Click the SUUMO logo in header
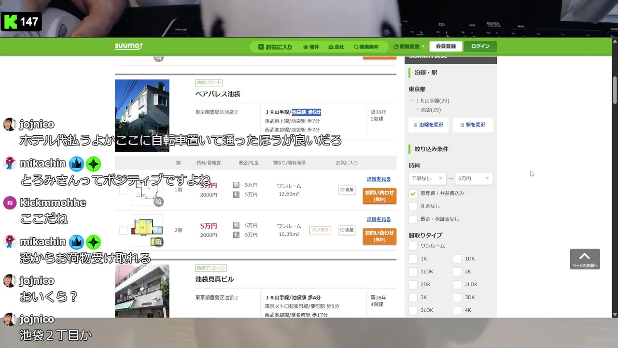 click(x=128, y=46)
